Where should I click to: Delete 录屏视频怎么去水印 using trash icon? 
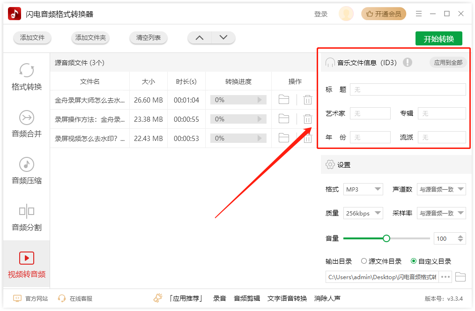click(x=307, y=138)
